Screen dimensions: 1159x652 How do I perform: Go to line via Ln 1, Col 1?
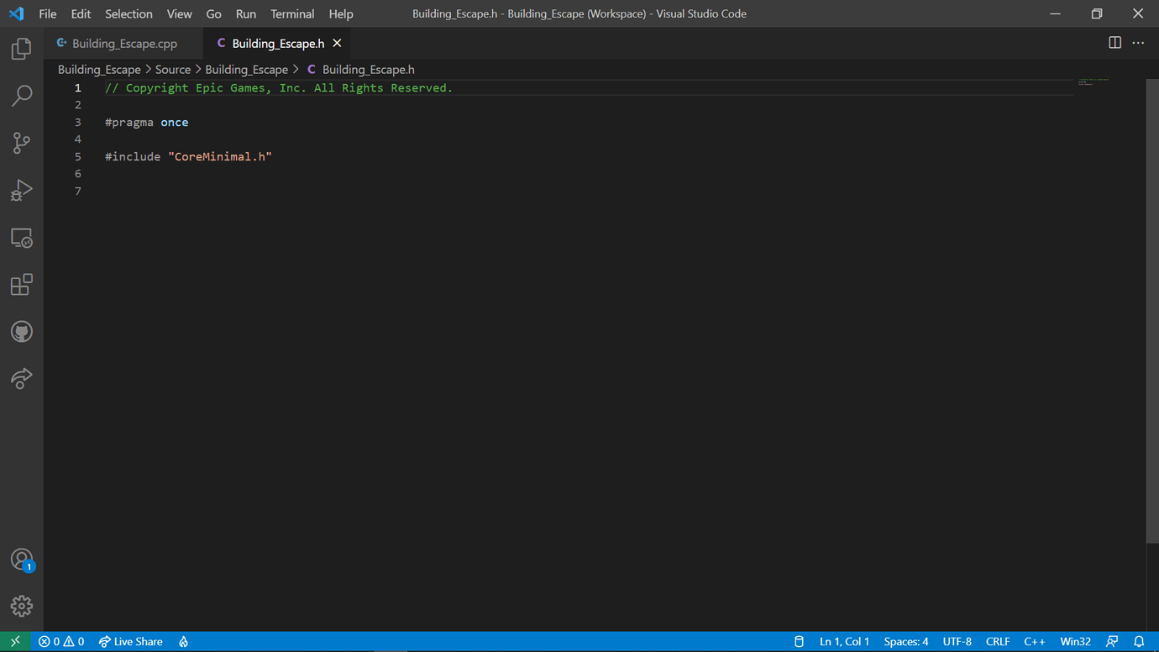(844, 641)
